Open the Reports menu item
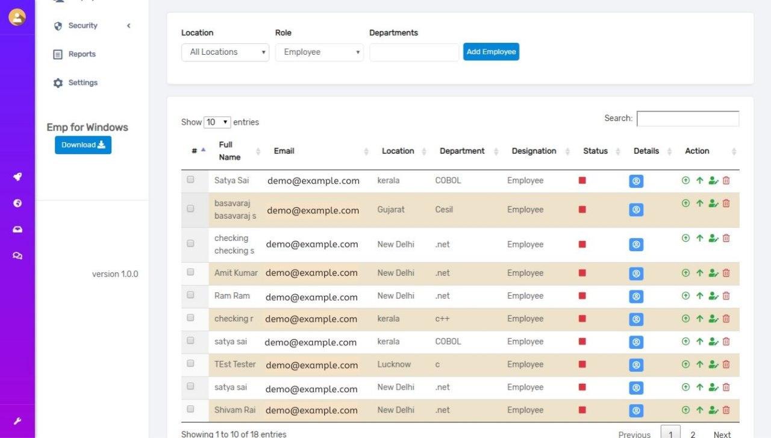The height and width of the screenshot is (438, 771). pyautogui.click(x=82, y=54)
